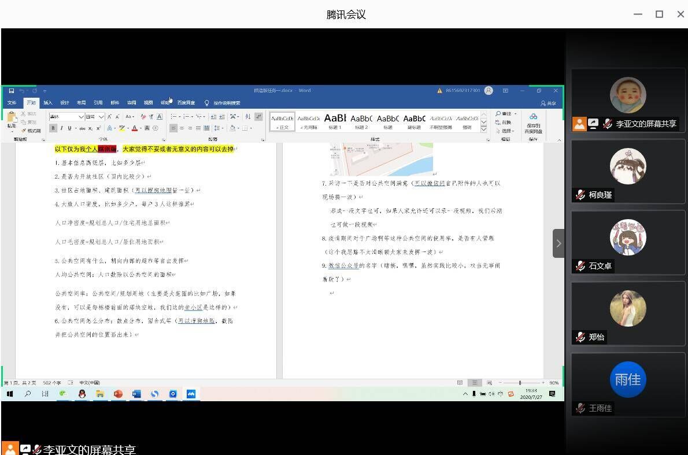The height and width of the screenshot is (455, 688).
Task: Click the zoom slider in Word status bar
Action: pyautogui.click(x=520, y=383)
